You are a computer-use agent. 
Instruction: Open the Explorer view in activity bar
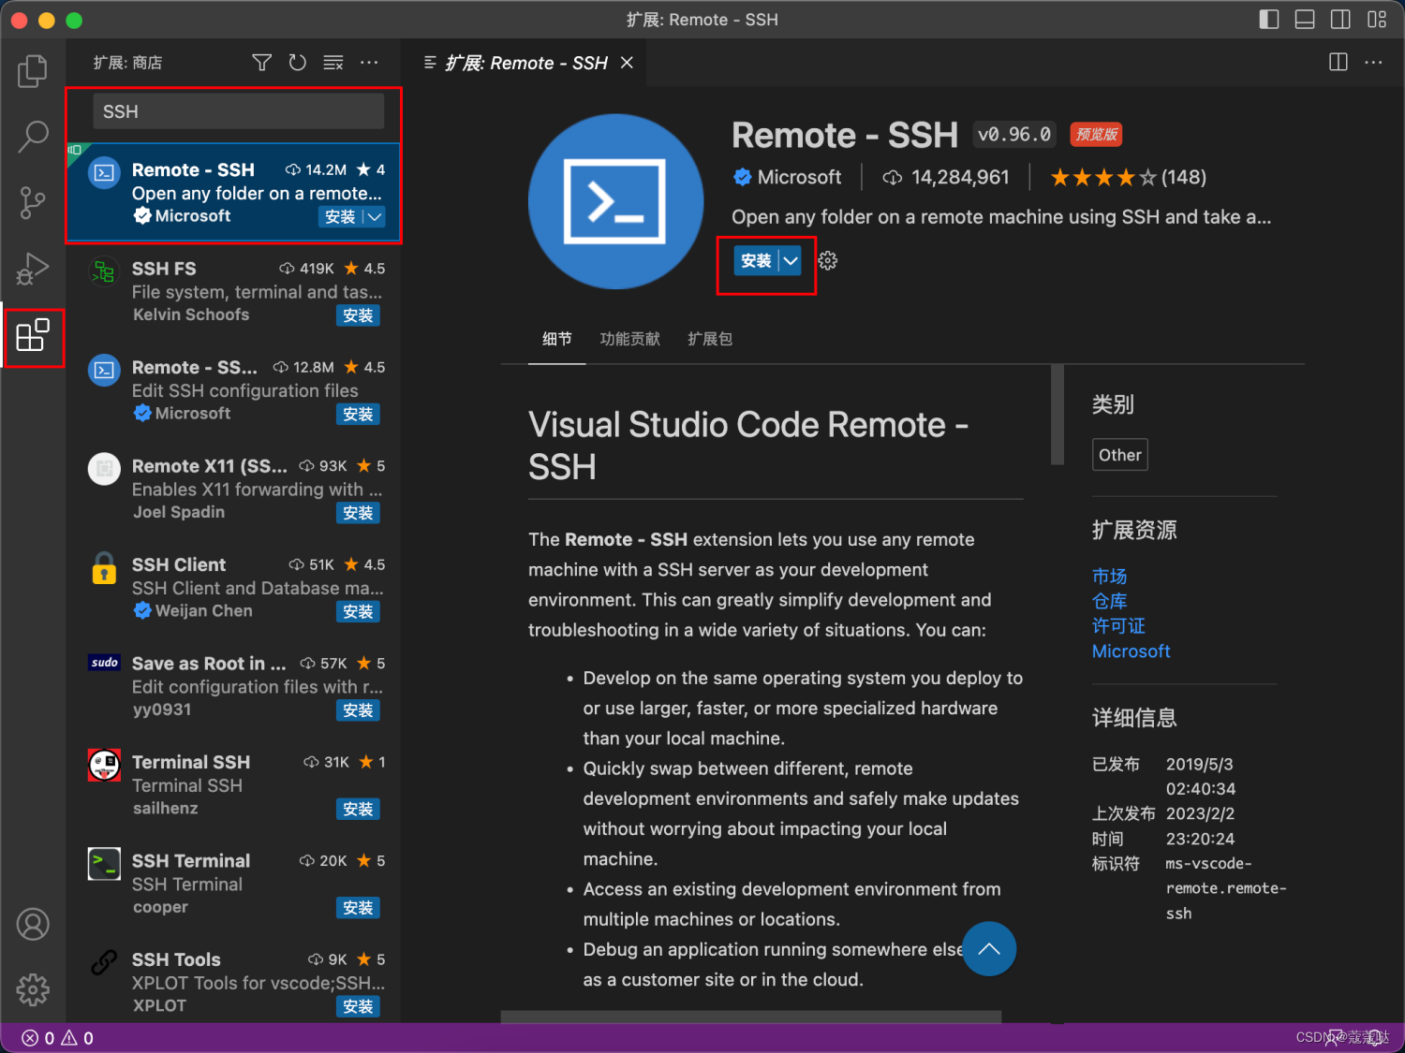33,71
